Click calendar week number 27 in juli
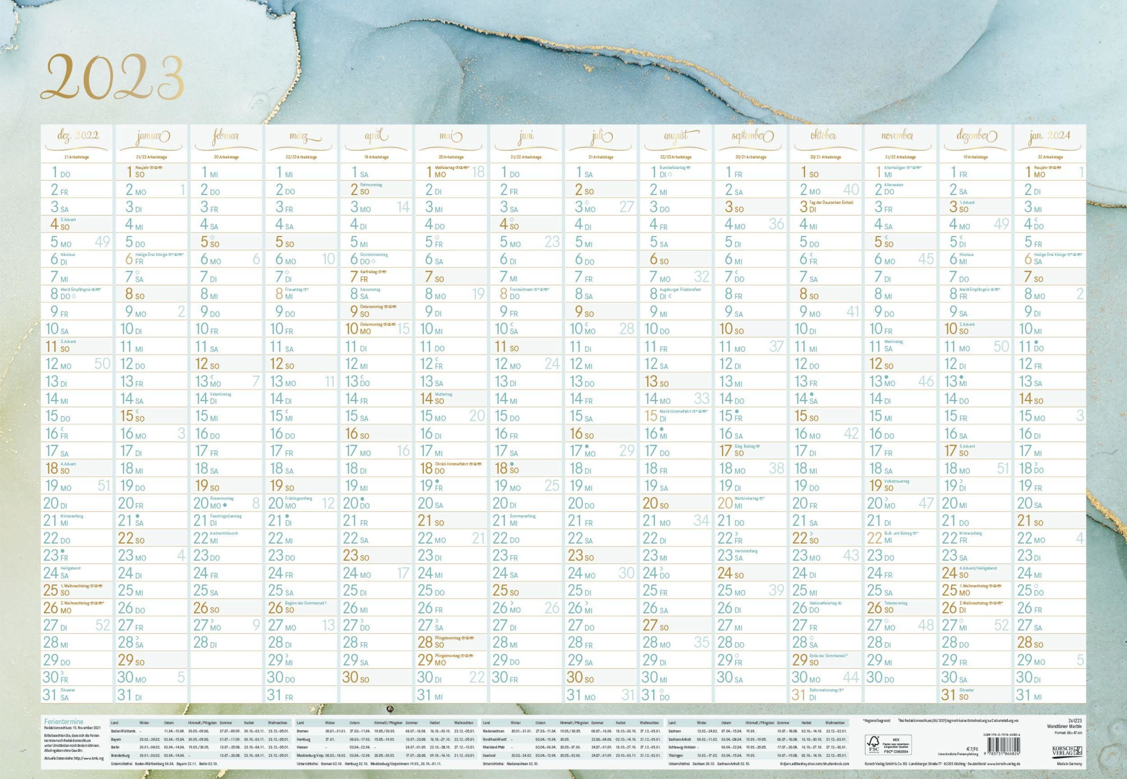This screenshot has width=1127, height=779. pos(626,207)
